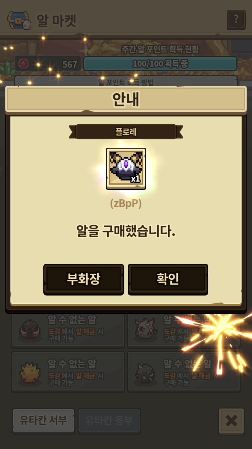Tap the 알 마켓 title text

[x=56, y=21]
